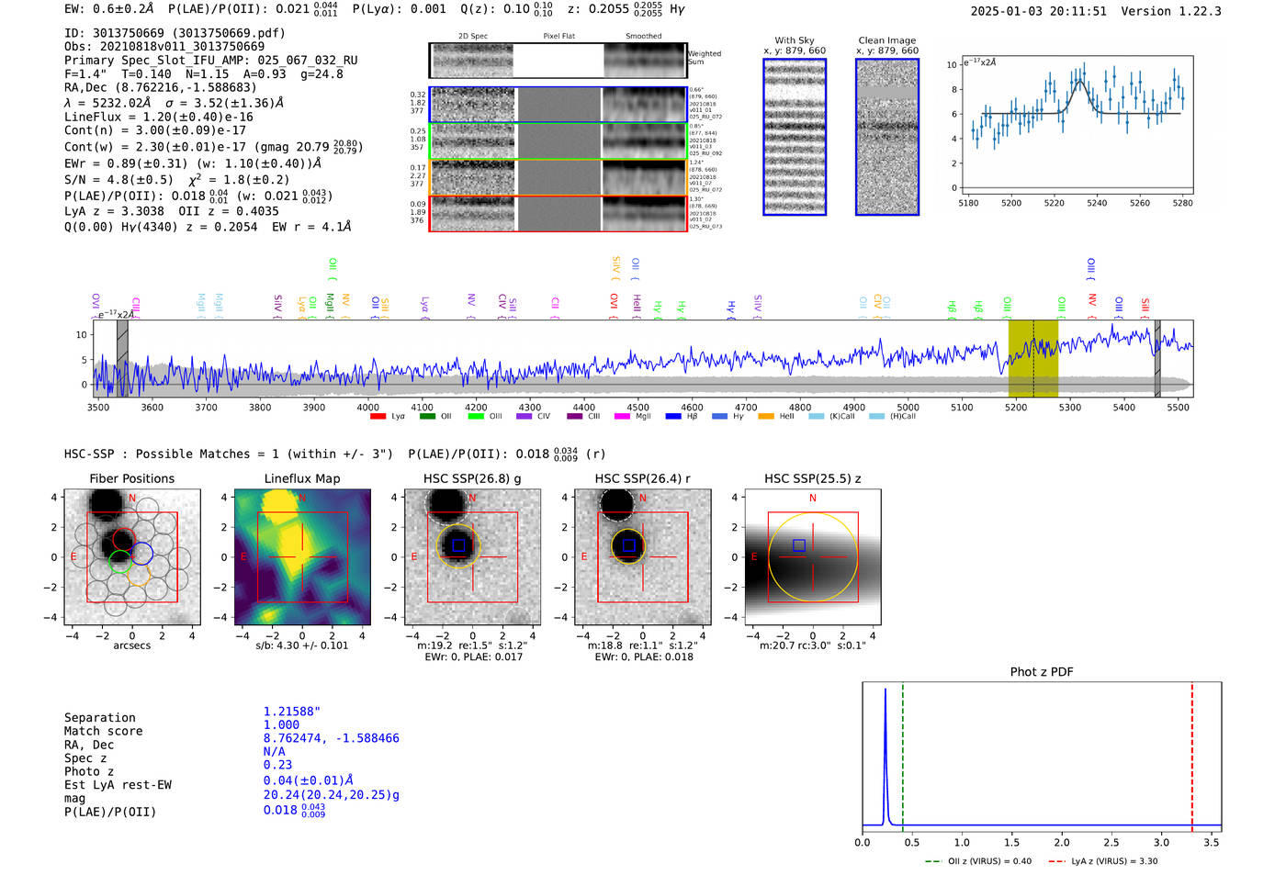Click the (H)CaII light blue legend swatch

(x=876, y=417)
